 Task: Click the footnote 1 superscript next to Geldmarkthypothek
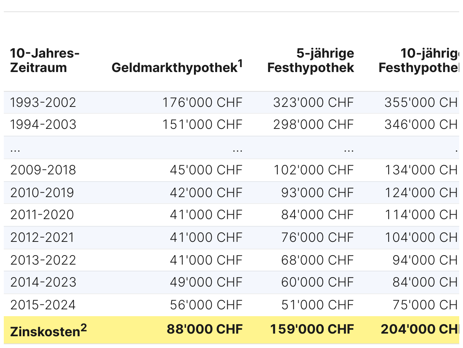[x=240, y=64]
